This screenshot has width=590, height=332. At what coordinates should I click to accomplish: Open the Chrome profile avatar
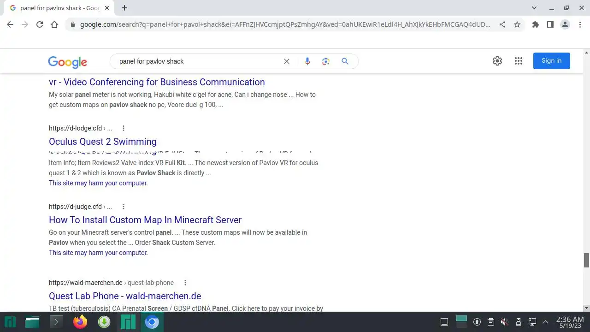[x=565, y=24]
